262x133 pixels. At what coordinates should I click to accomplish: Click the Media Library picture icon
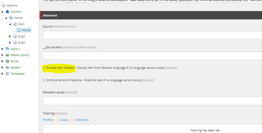(7, 55)
